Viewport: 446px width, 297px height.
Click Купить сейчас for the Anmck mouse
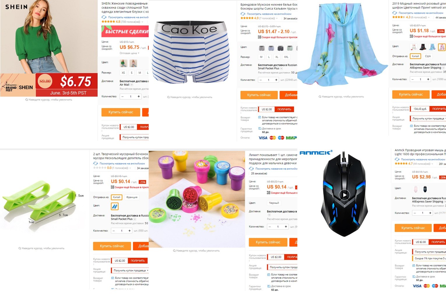tap(413, 228)
